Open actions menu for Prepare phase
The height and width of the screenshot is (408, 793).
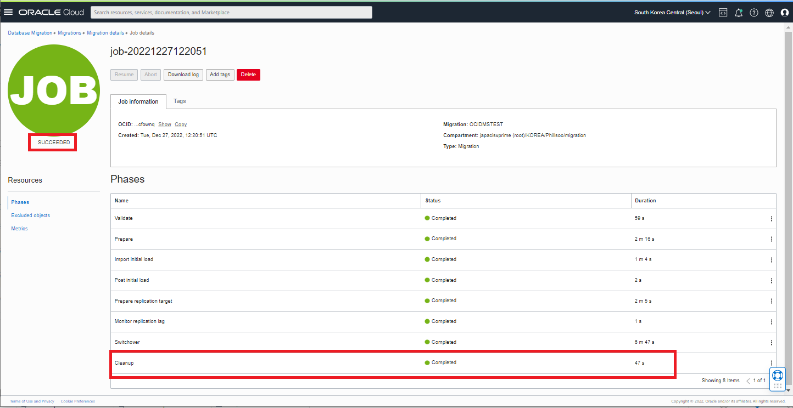[771, 239]
